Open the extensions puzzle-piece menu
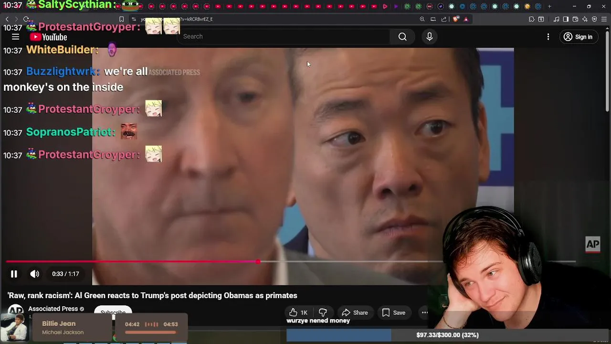 point(531,19)
